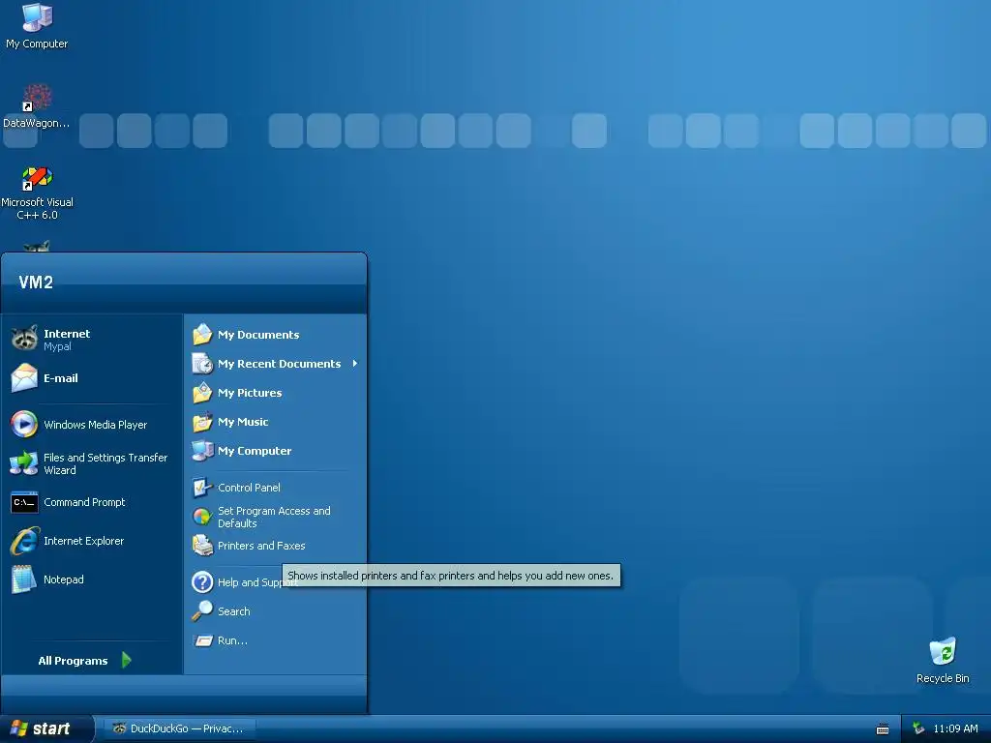This screenshot has height=743, width=991.
Task: Open My Computer desktop icon
Action: pos(37,26)
